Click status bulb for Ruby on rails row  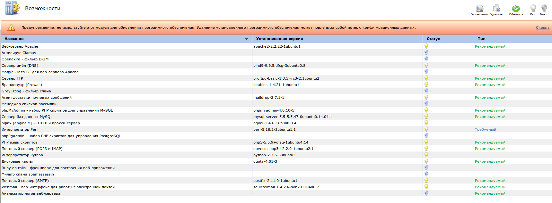point(426,168)
